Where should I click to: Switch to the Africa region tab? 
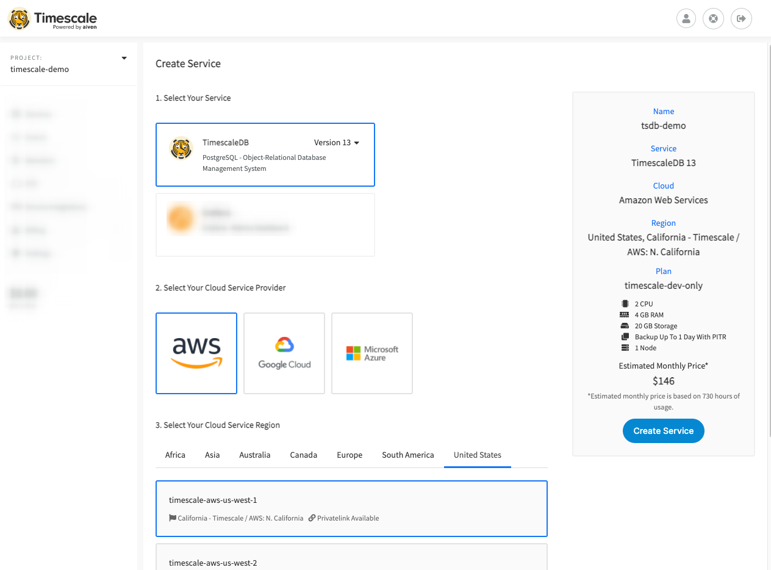tap(175, 455)
